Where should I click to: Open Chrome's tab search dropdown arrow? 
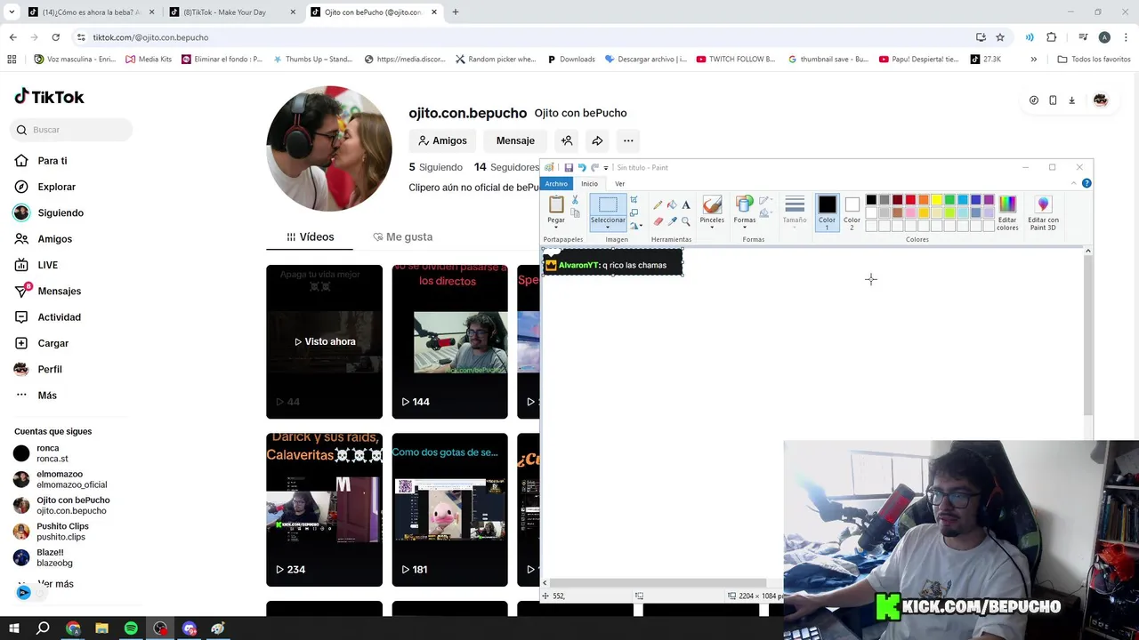[12, 12]
